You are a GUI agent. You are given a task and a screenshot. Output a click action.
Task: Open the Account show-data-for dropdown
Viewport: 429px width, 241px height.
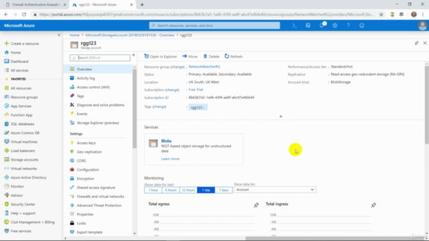click(275, 189)
